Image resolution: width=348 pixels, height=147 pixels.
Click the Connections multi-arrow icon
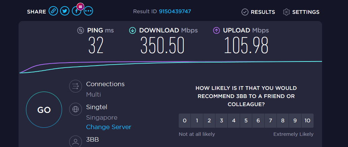[x=76, y=86]
